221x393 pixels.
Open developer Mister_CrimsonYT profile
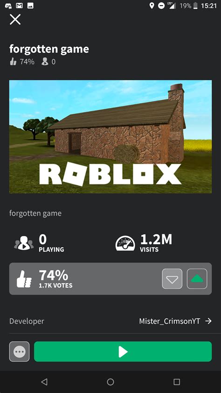[169, 321]
